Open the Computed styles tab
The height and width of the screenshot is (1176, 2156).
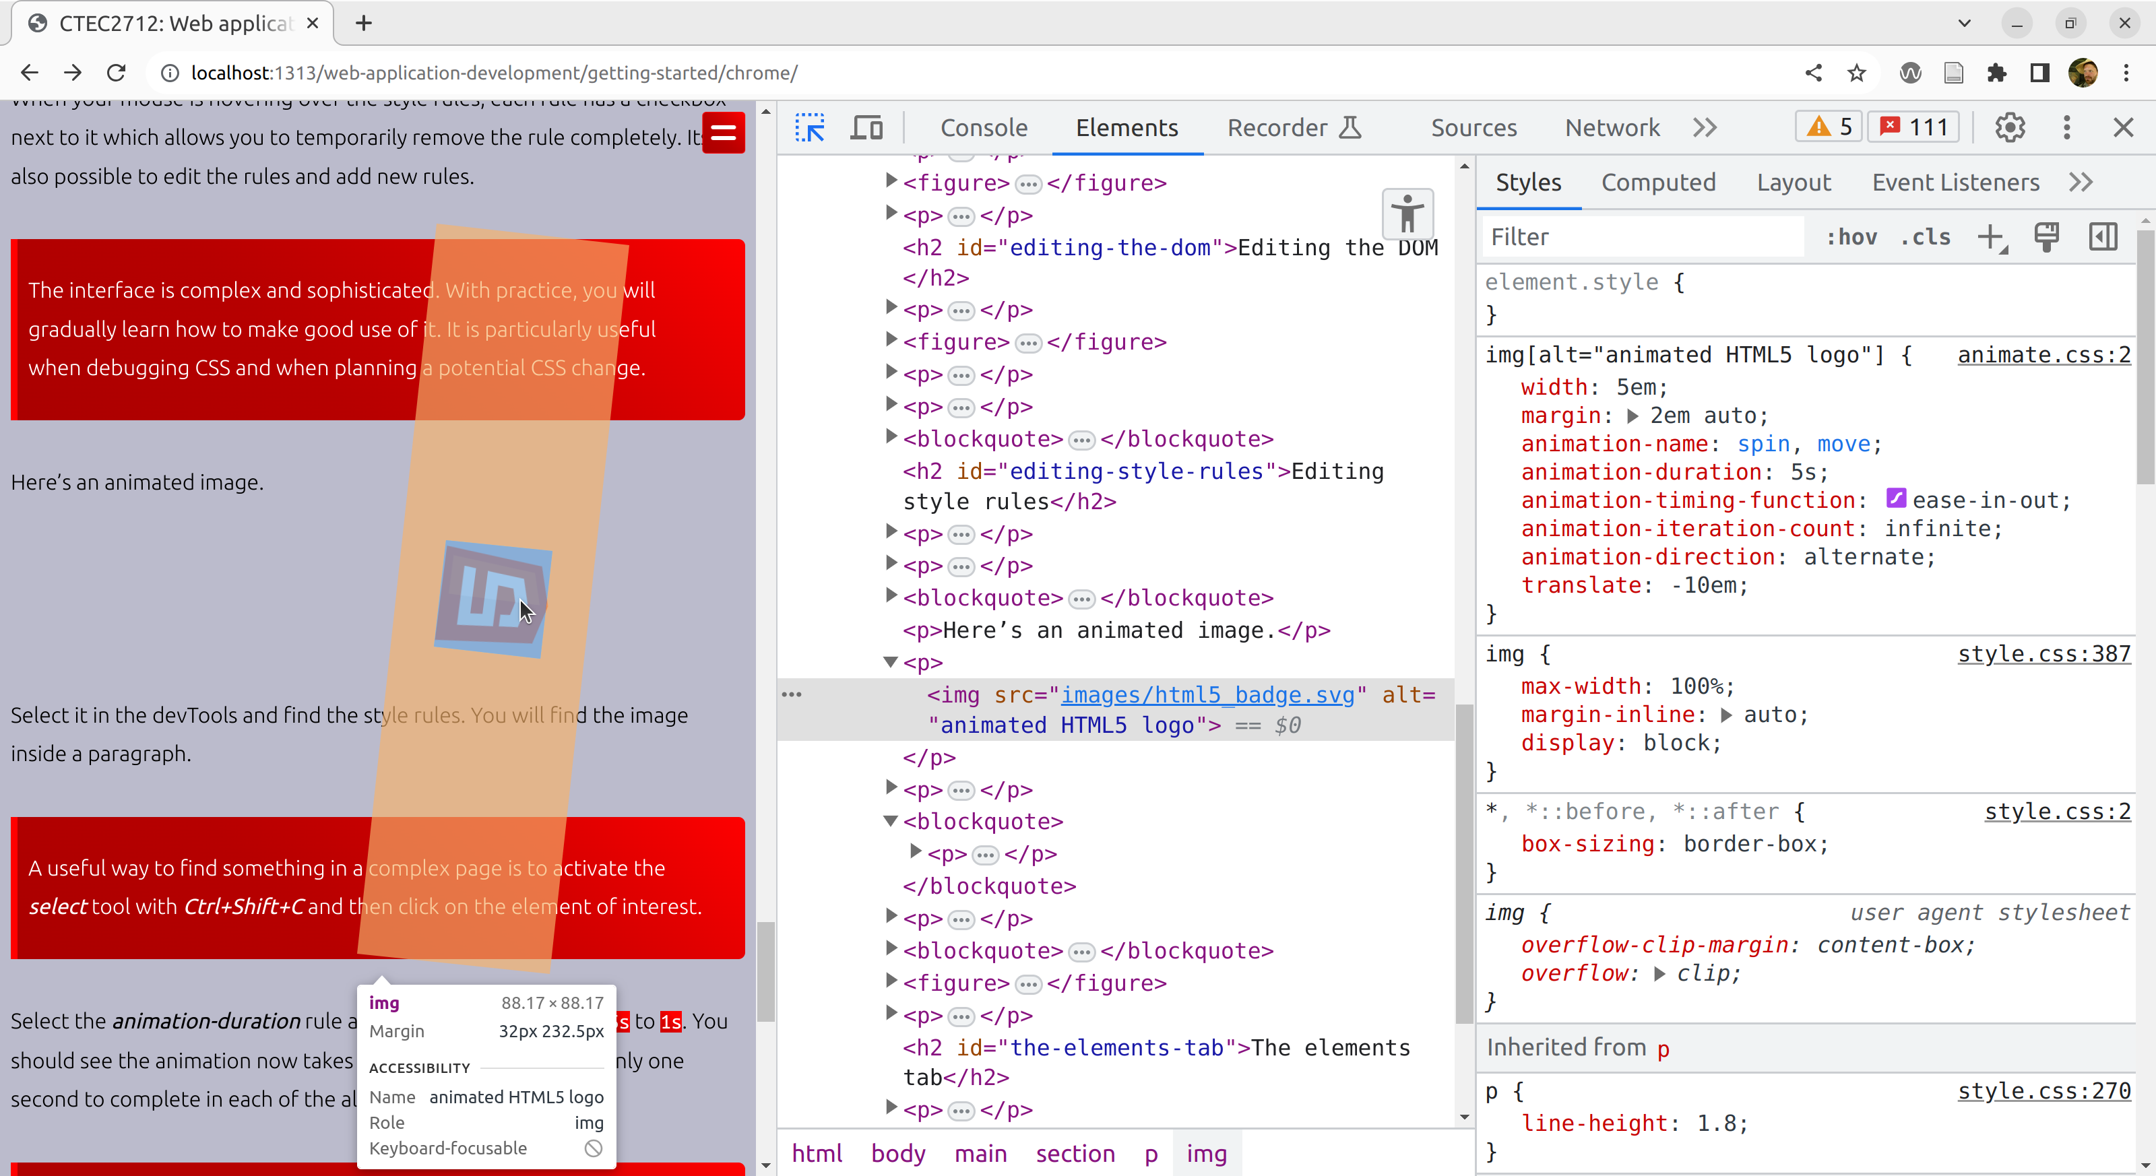click(x=1658, y=183)
